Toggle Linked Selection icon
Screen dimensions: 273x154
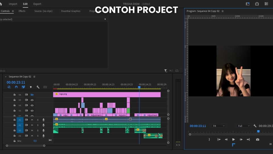coord(23,87)
